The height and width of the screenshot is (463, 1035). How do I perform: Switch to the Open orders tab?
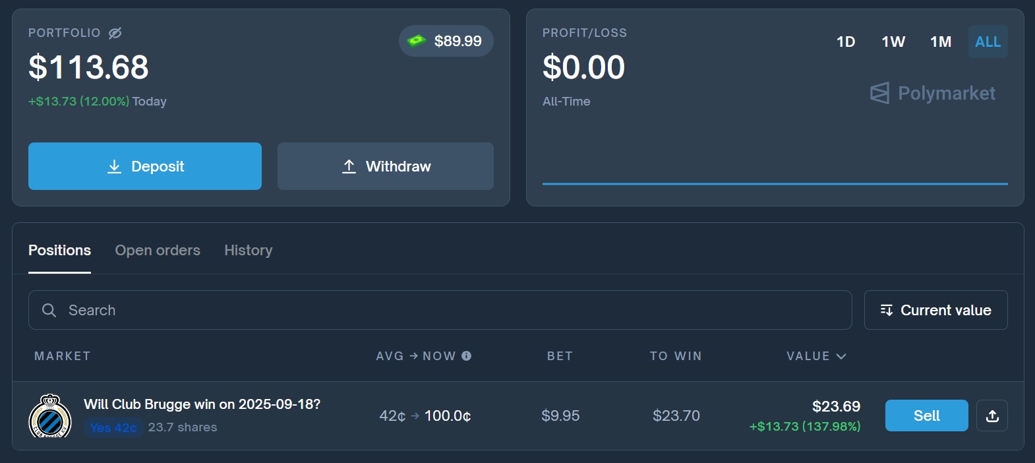pyautogui.click(x=158, y=250)
